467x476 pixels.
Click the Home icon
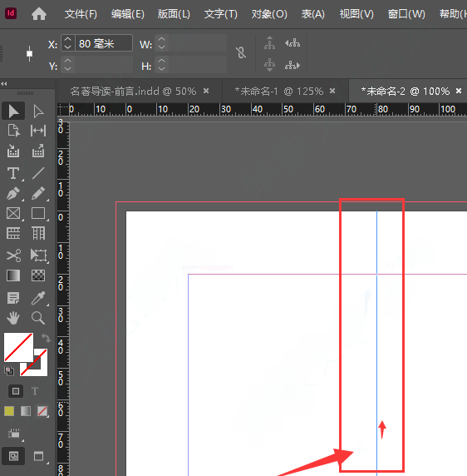(39, 14)
